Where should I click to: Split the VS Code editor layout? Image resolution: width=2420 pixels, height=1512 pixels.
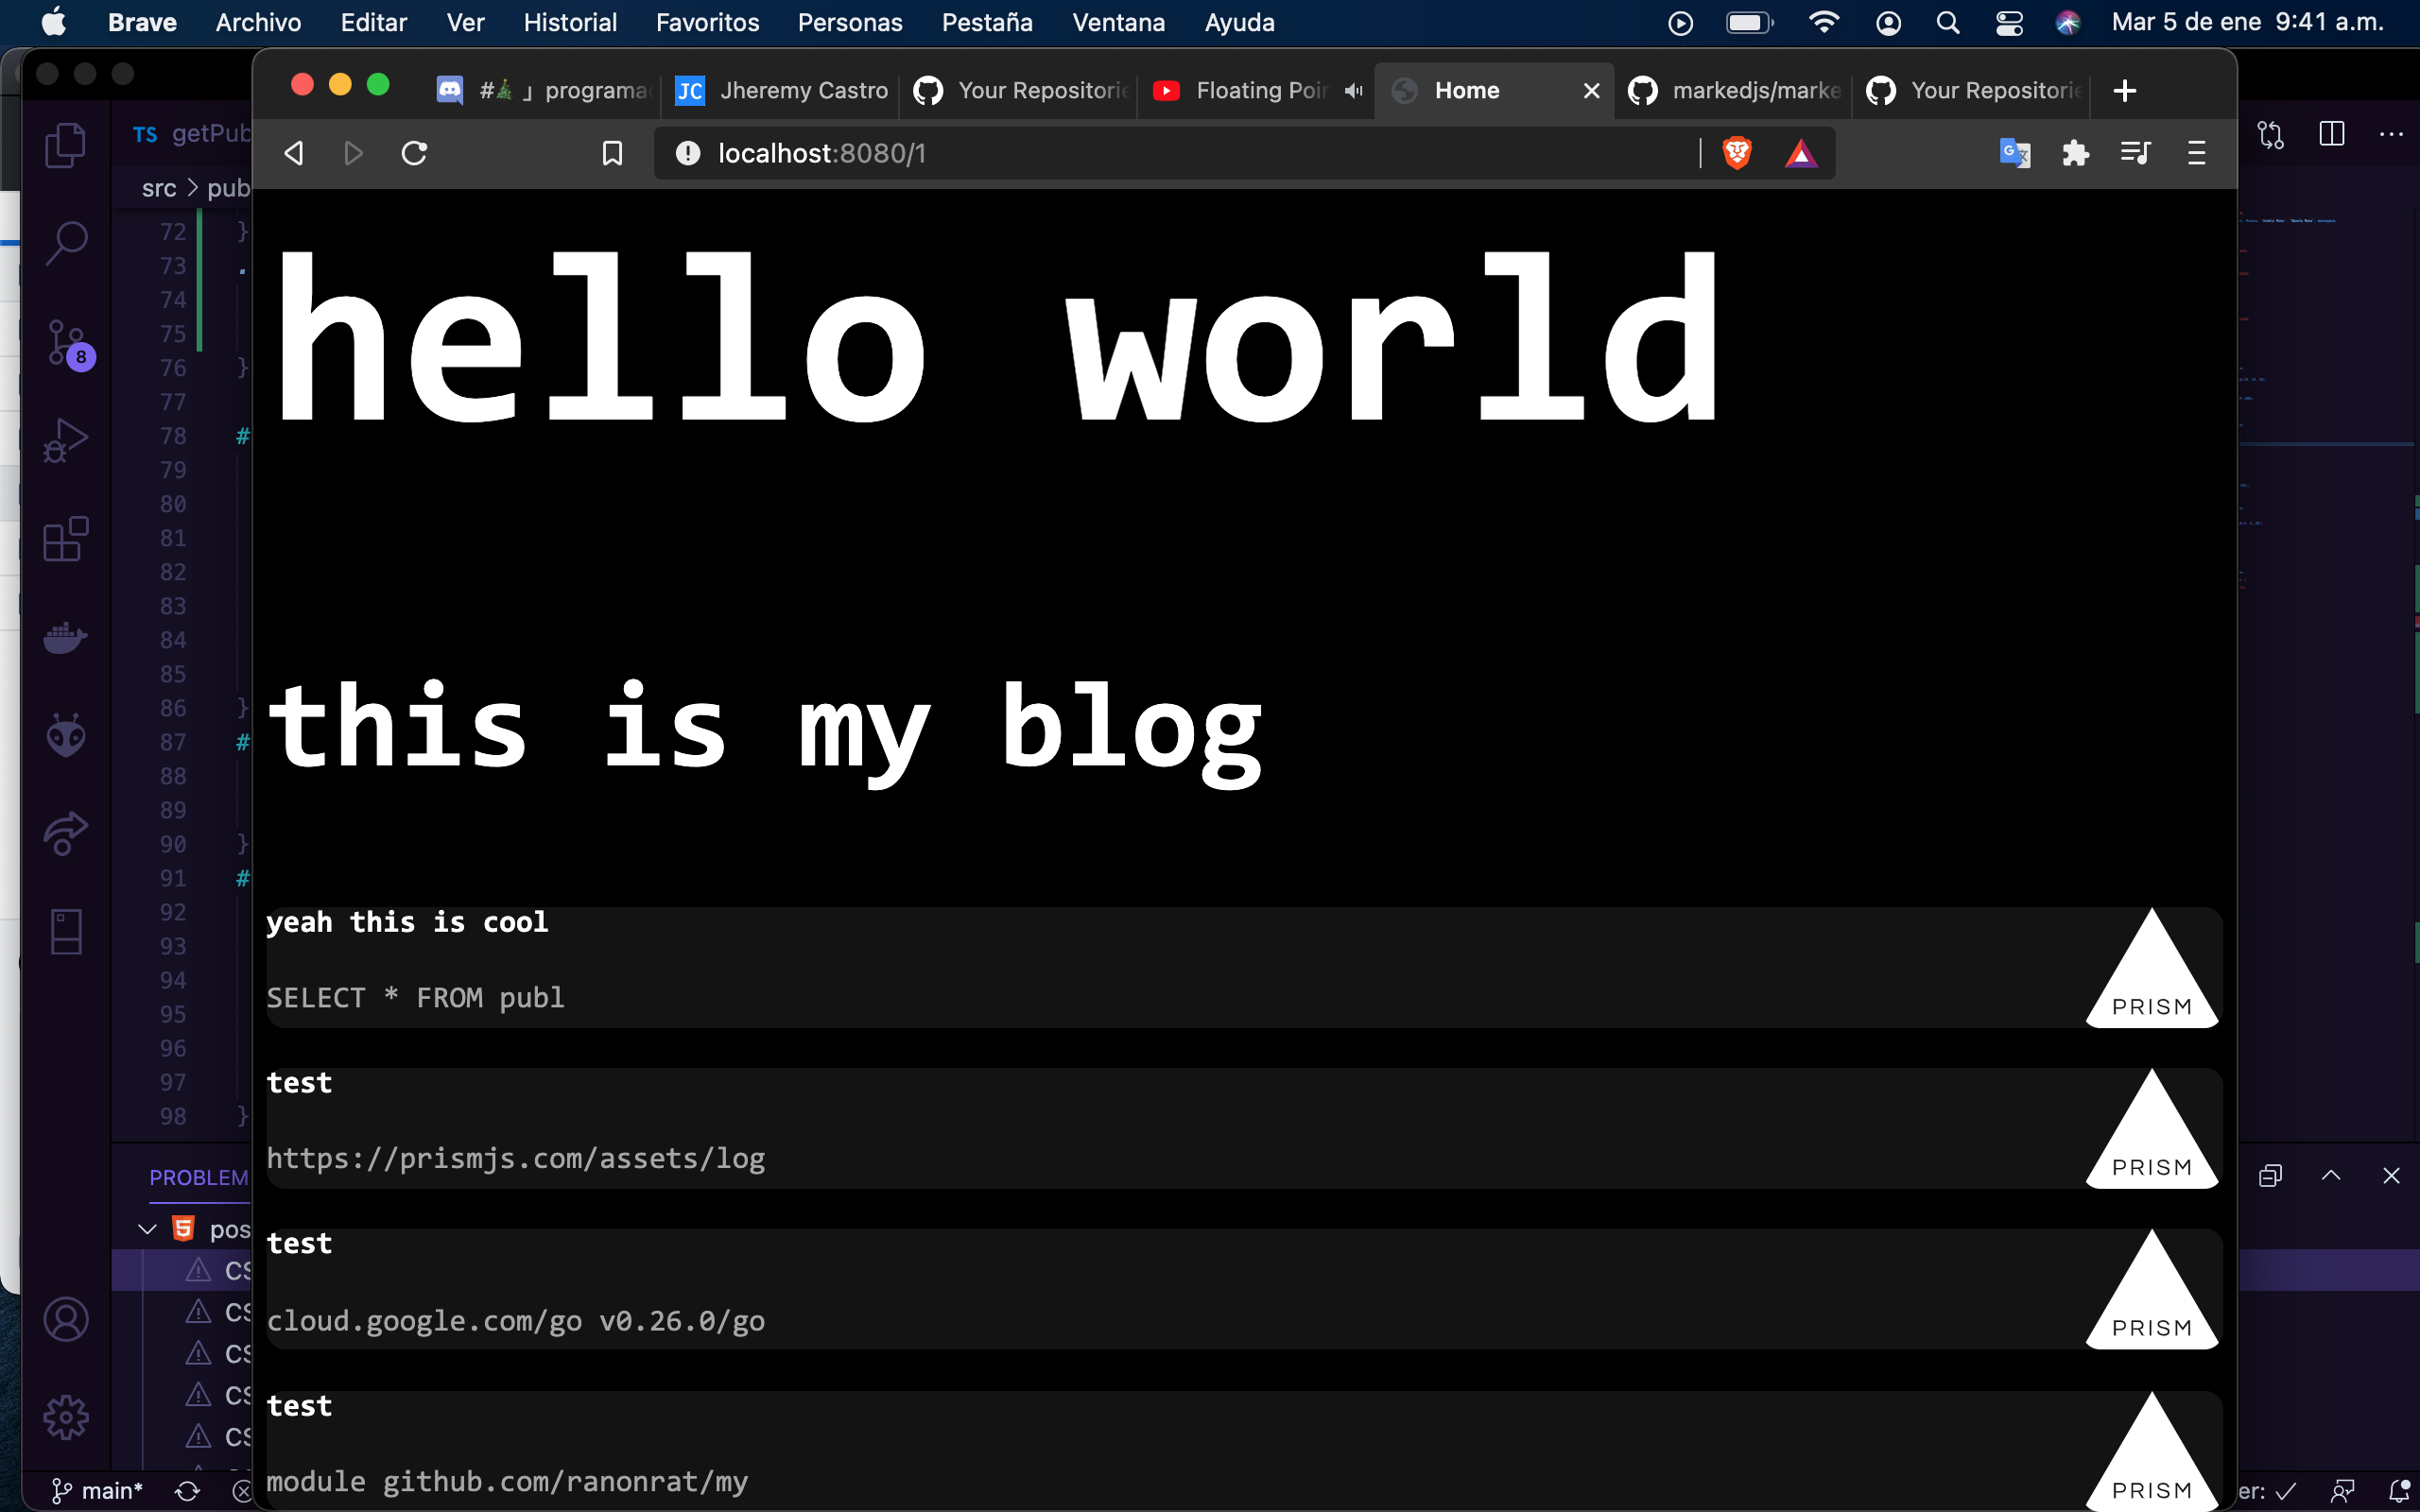[2331, 133]
